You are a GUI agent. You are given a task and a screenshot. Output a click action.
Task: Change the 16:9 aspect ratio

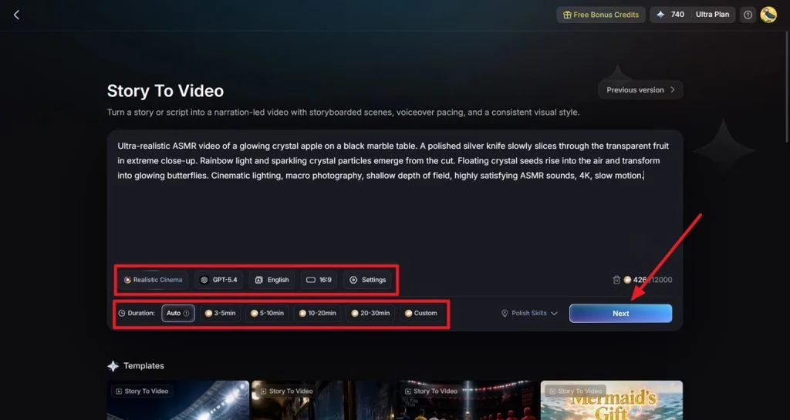coord(319,280)
